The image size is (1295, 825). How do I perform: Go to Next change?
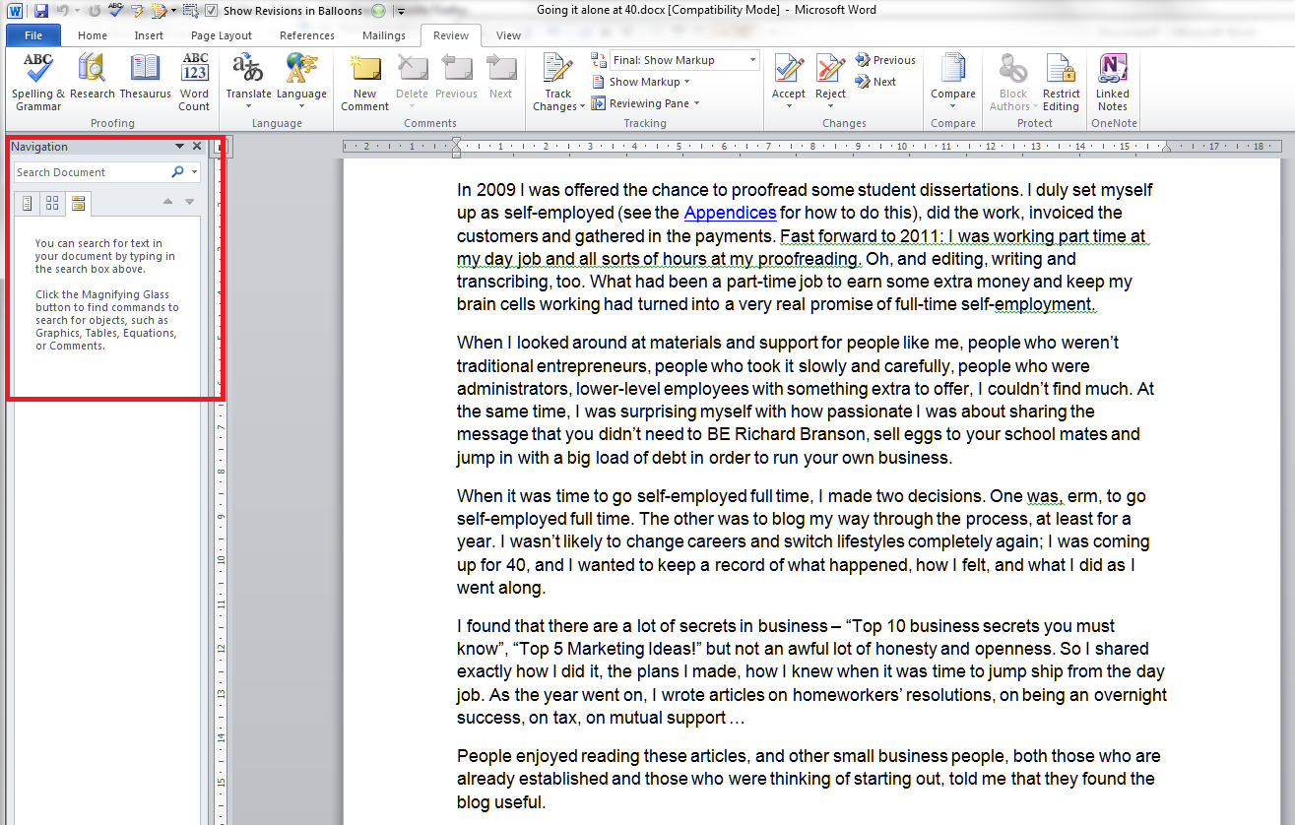[875, 82]
